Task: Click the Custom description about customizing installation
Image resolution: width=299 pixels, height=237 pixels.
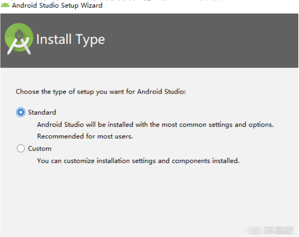Action: coord(138,161)
